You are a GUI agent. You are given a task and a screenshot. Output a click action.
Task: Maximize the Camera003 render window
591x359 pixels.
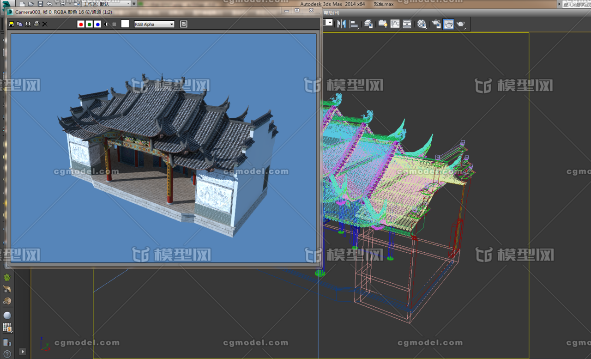pos(297,11)
